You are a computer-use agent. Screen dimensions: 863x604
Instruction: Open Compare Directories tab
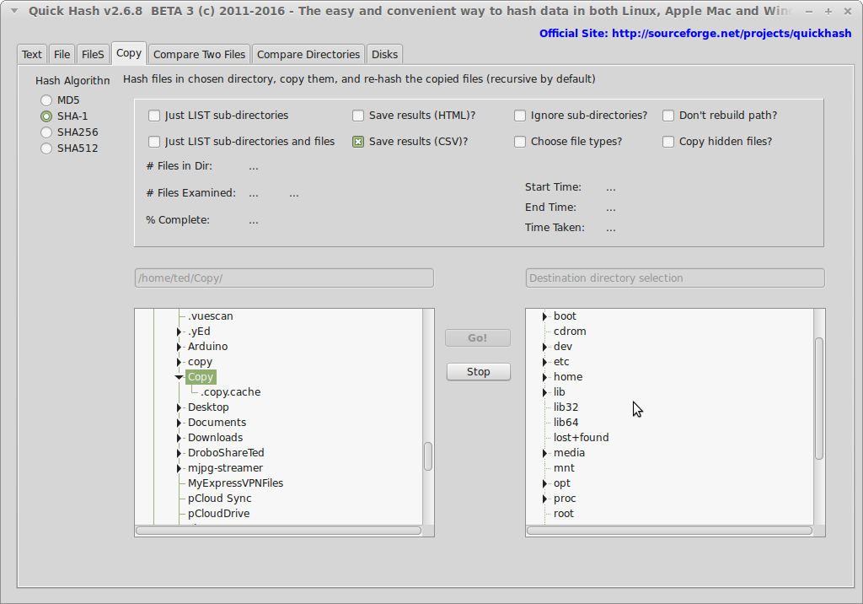tap(308, 55)
